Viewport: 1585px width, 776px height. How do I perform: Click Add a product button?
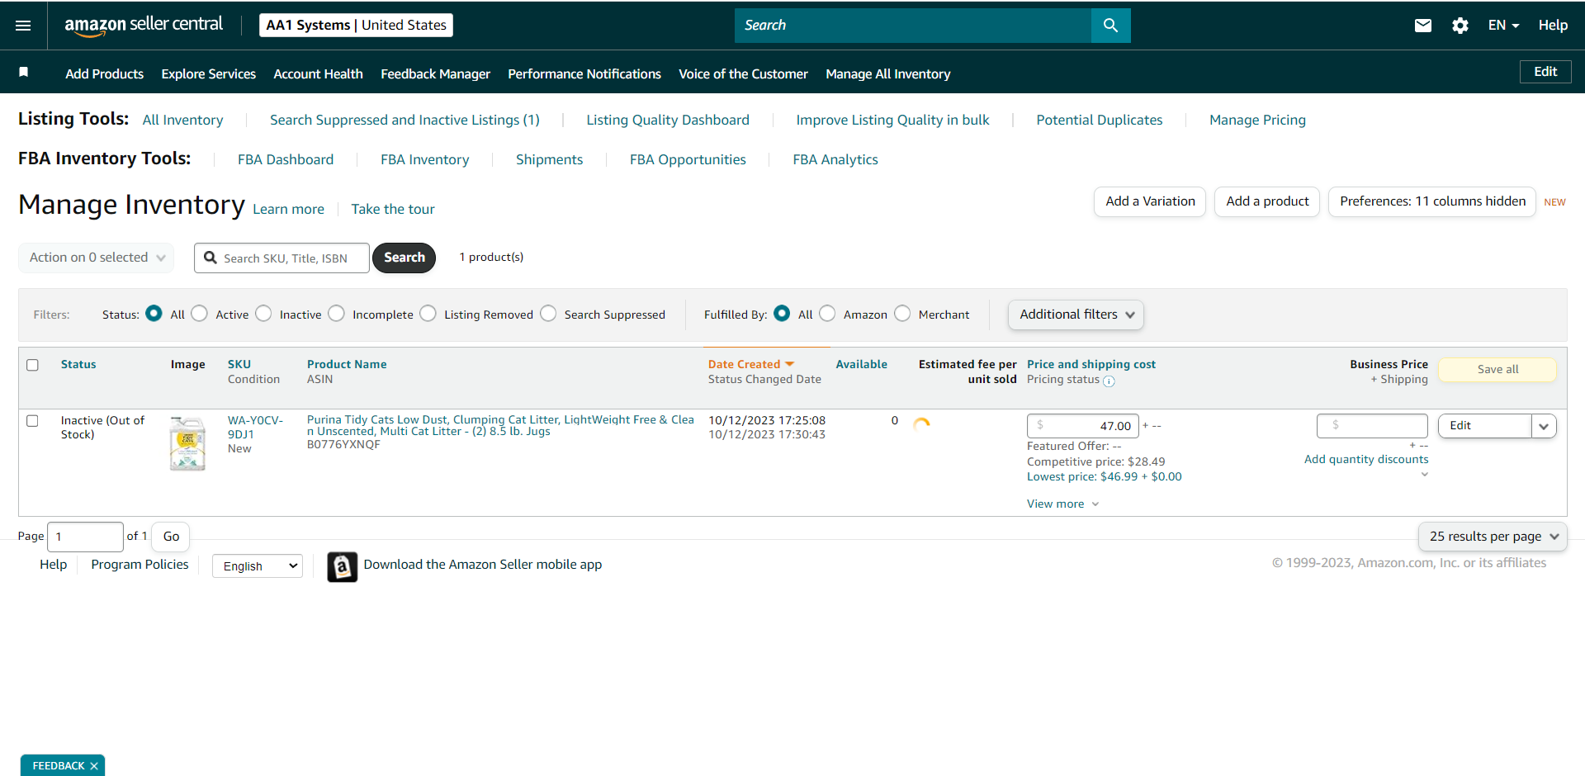(x=1267, y=201)
